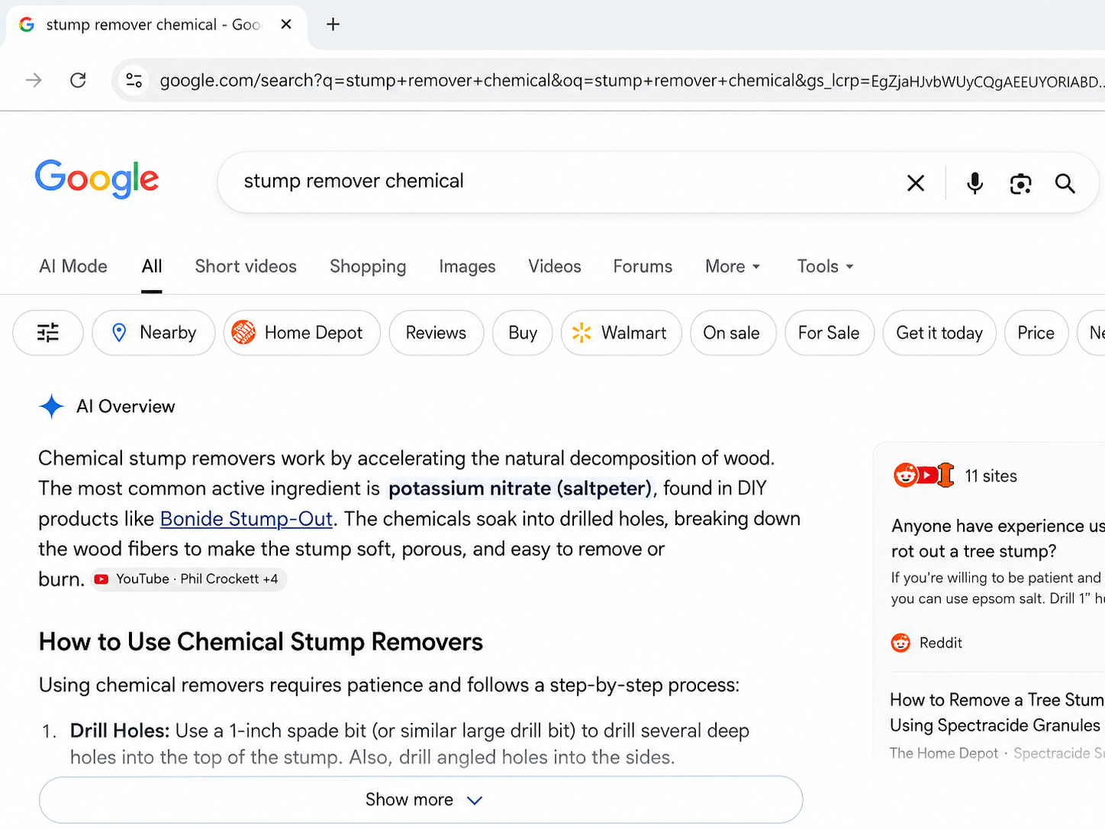1105x829 pixels.
Task: Search by image with Google Lens
Action: pyautogui.click(x=1020, y=183)
